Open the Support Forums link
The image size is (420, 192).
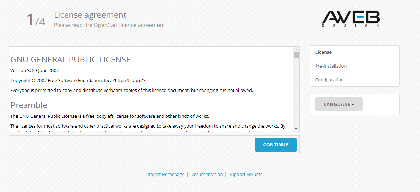point(245,175)
